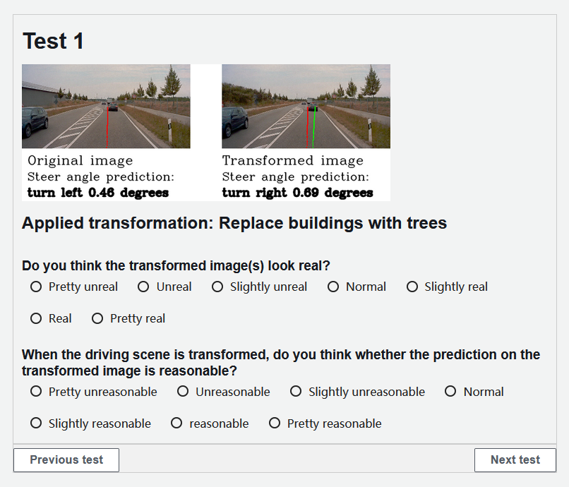569x487 pixels.
Task: Select "Pretty unreasonable" for the prediction
Action: coord(36,392)
